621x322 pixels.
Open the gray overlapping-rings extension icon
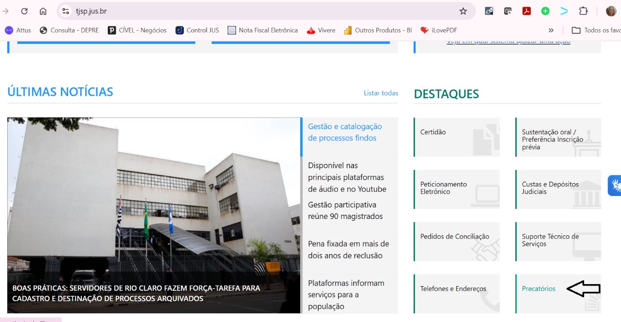(508, 11)
